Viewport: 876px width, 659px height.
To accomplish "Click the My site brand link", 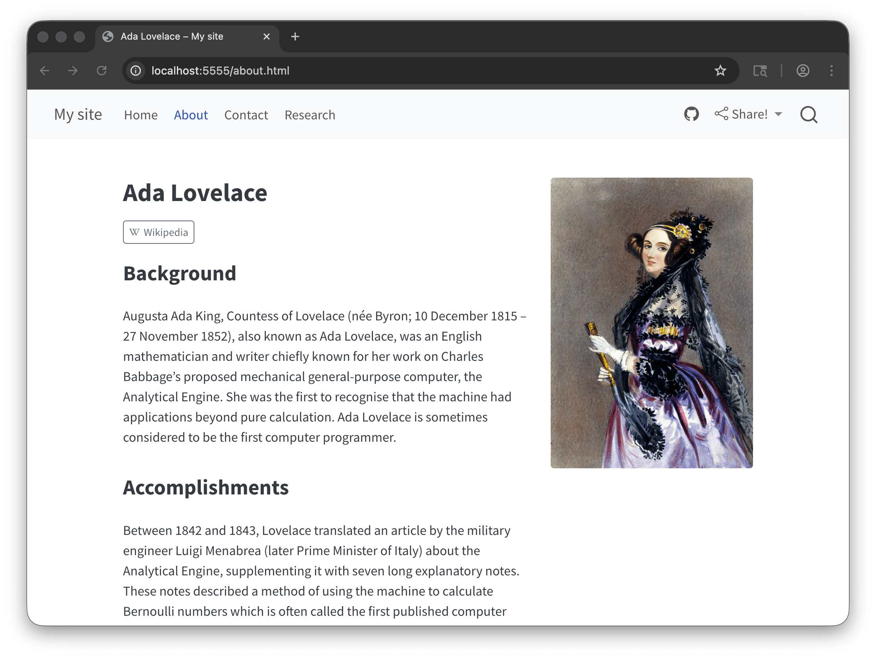I will [78, 115].
